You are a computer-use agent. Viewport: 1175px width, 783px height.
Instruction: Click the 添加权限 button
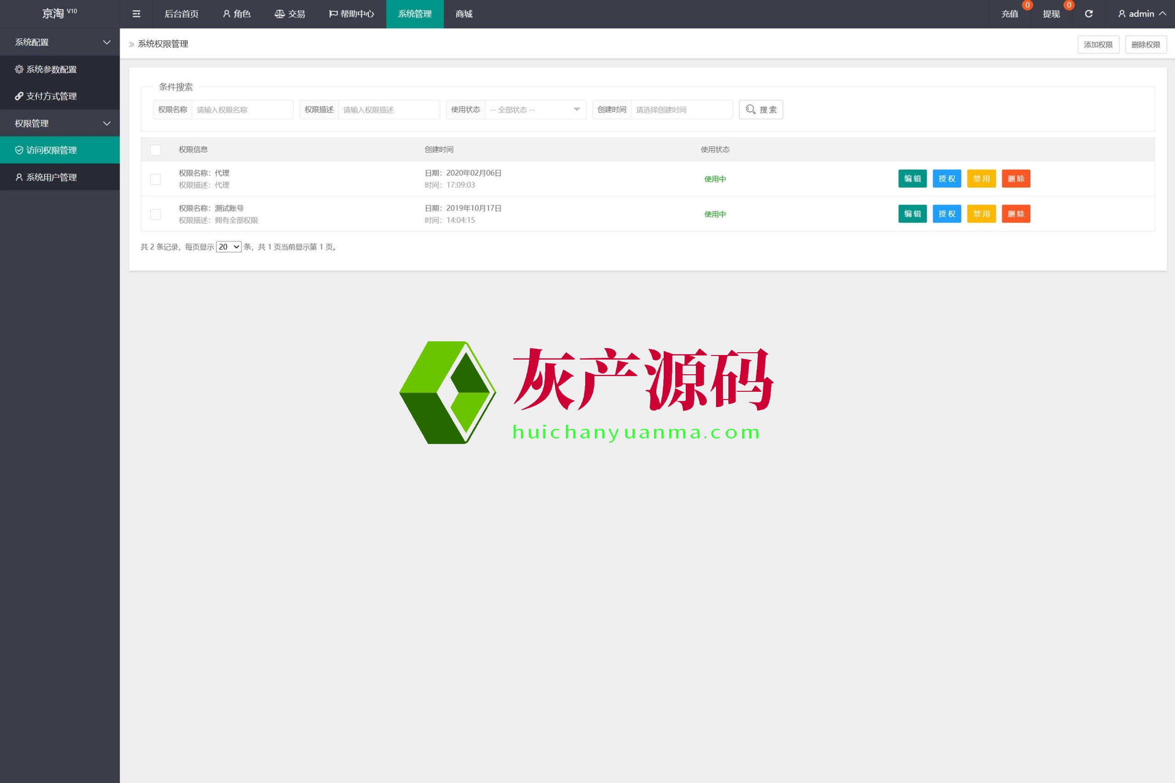[x=1097, y=44]
